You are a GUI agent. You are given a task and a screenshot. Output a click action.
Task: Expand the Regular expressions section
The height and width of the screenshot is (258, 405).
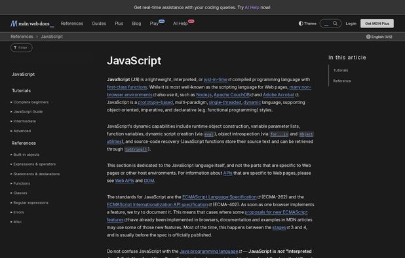click(29, 203)
